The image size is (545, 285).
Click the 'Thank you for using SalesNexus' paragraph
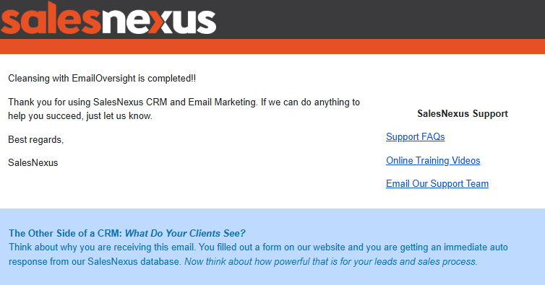[184, 109]
